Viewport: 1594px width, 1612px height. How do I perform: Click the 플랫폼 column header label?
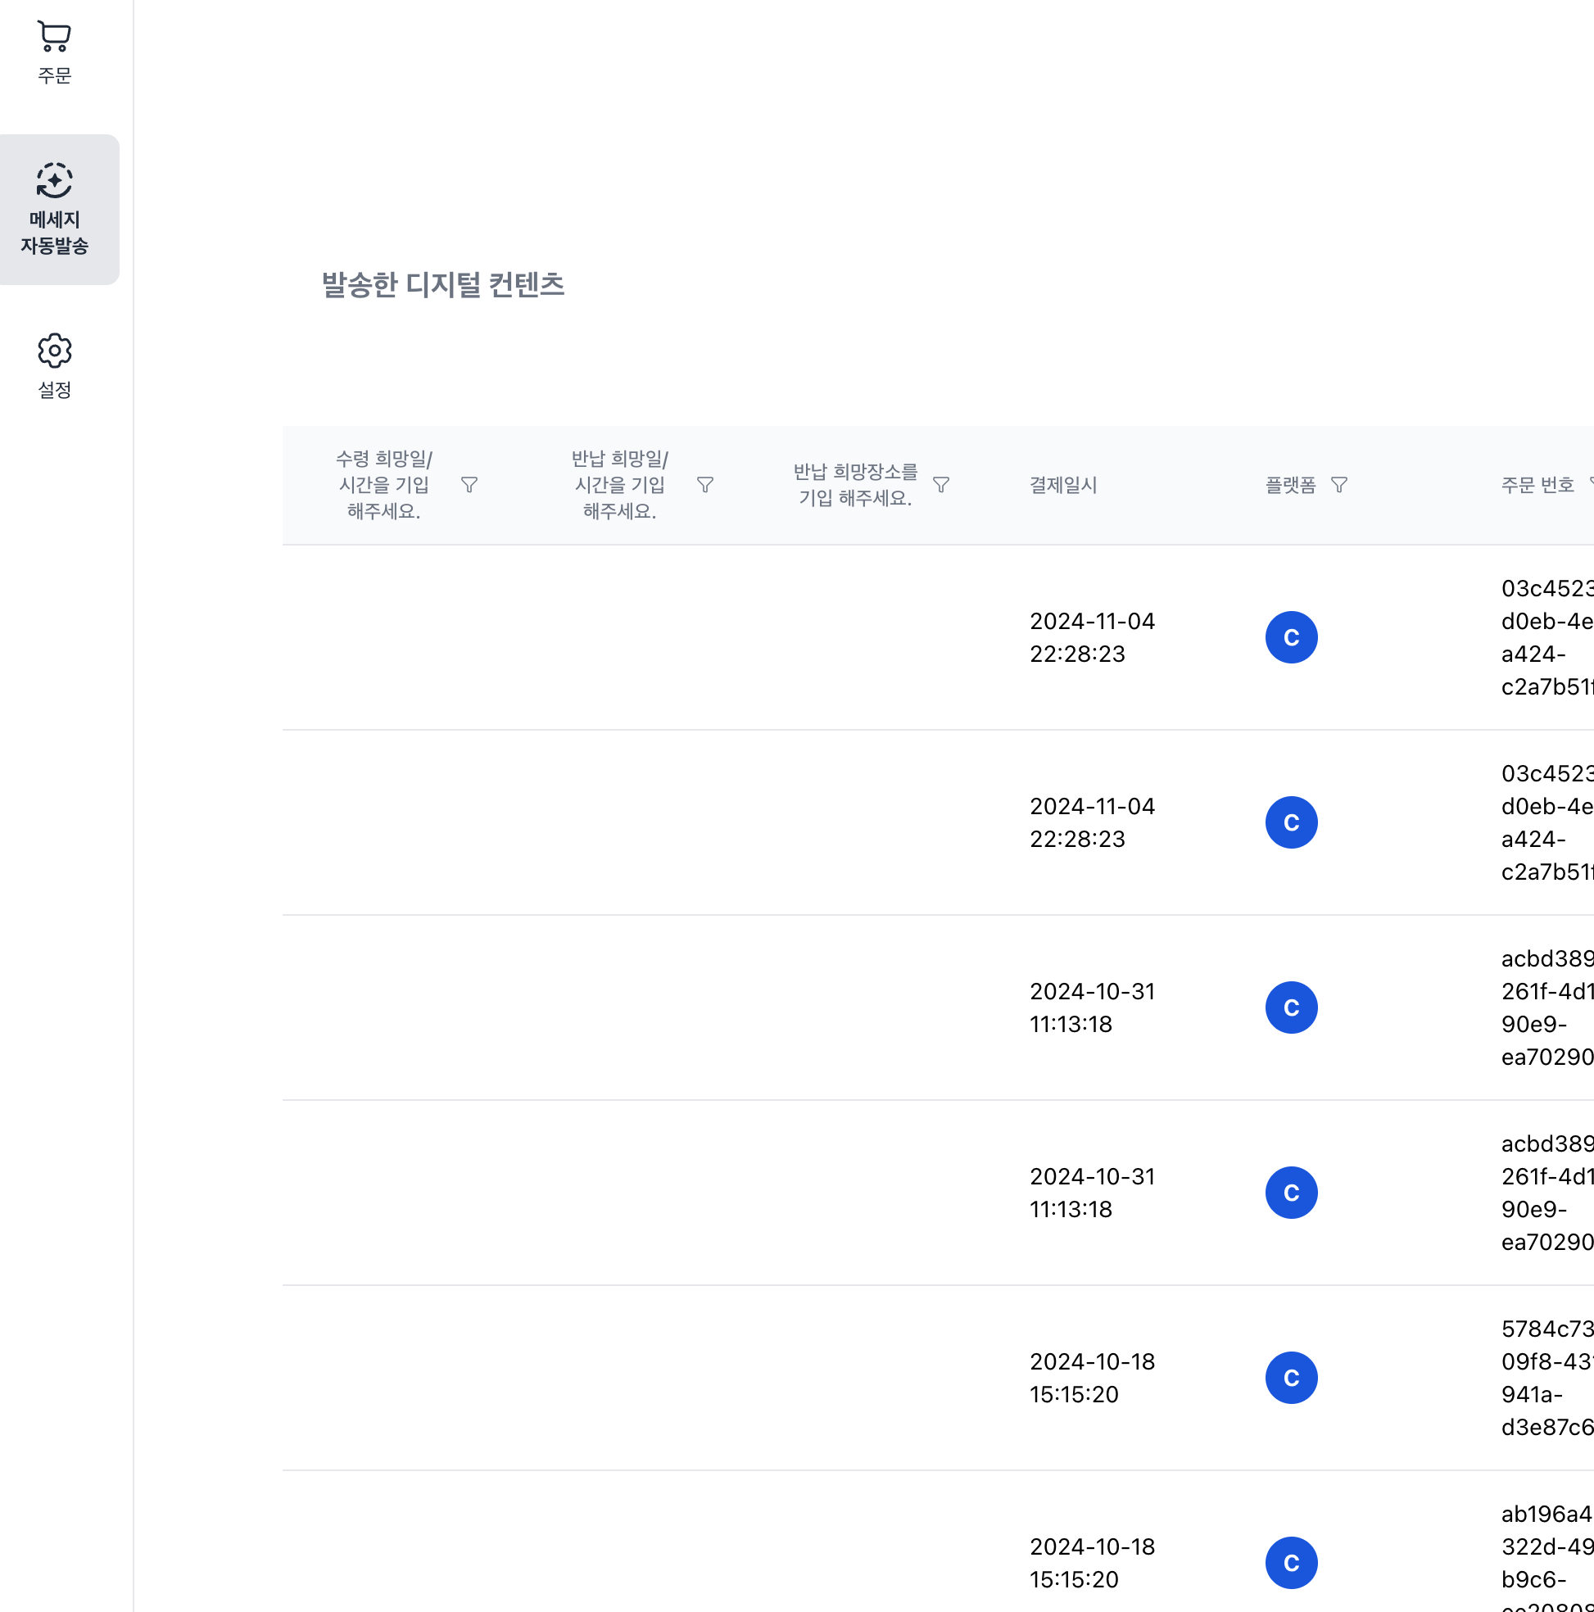[1290, 485]
